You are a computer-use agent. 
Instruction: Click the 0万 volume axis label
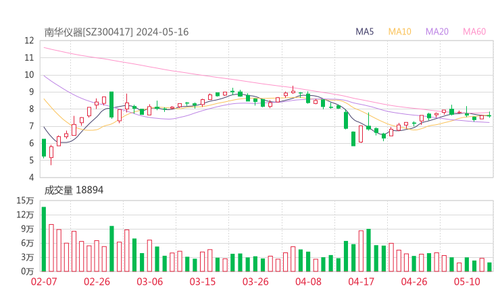pyautogui.click(x=28, y=271)
